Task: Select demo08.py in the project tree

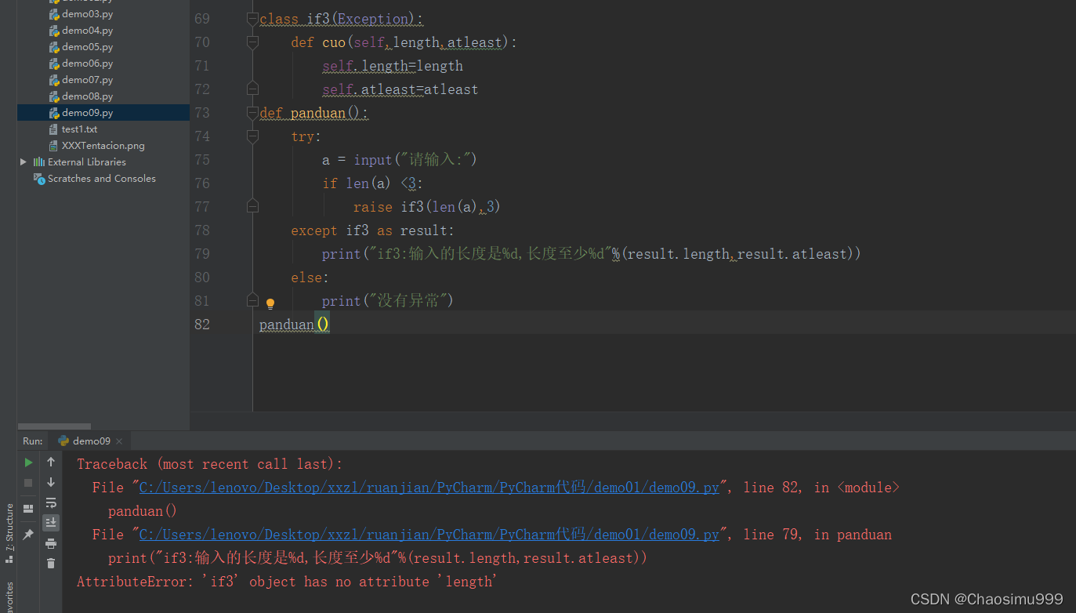Action: [86, 96]
